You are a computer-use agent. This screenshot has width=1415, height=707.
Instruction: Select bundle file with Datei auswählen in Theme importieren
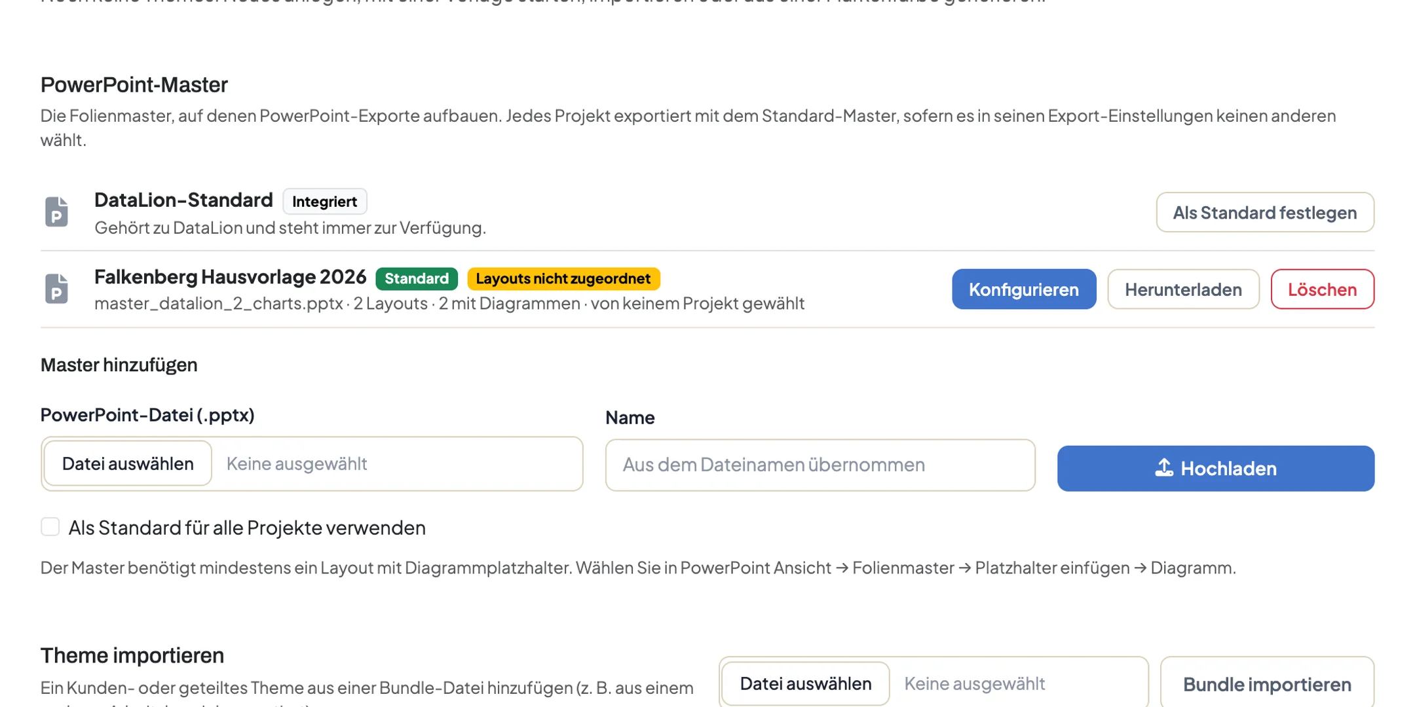(x=806, y=683)
